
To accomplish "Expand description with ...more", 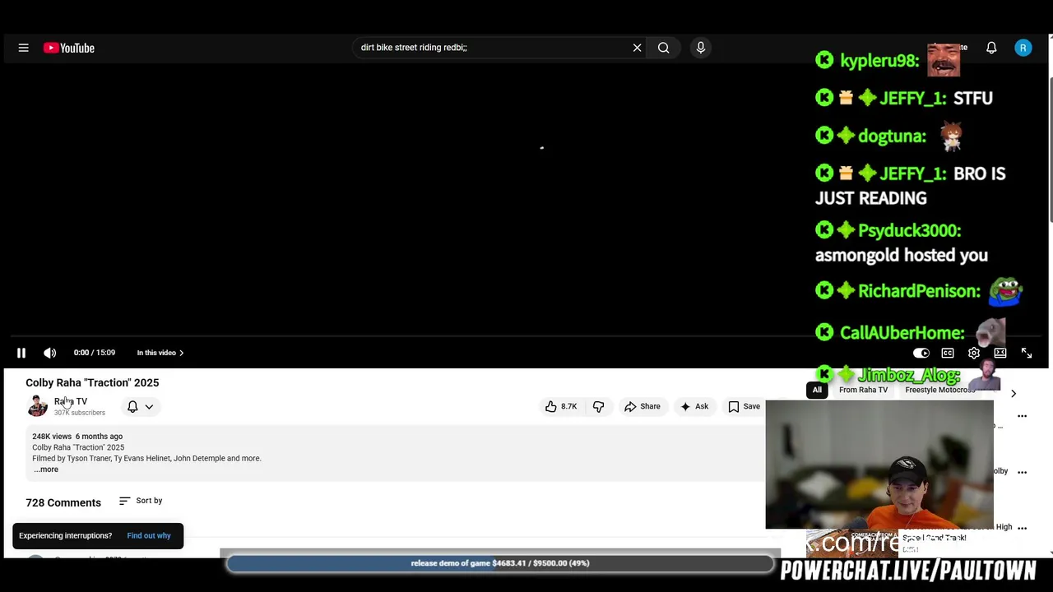I will point(46,469).
